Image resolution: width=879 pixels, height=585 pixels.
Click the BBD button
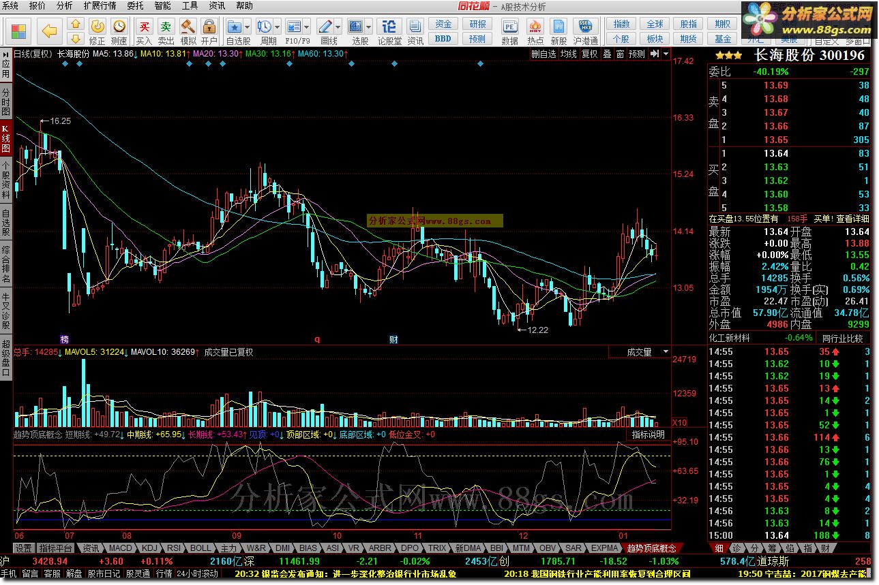click(x=443, y=39)
